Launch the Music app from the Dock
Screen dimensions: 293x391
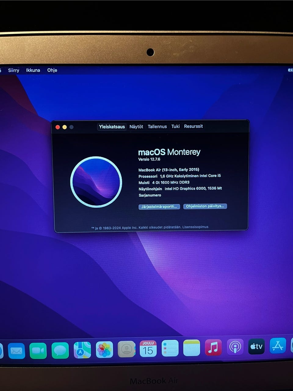click(213, 347)
